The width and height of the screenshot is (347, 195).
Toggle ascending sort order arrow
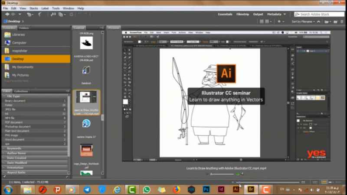[x=319, y=22]
